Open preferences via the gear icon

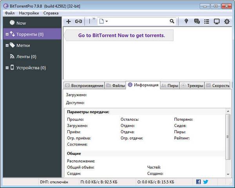tap(227, 21)
